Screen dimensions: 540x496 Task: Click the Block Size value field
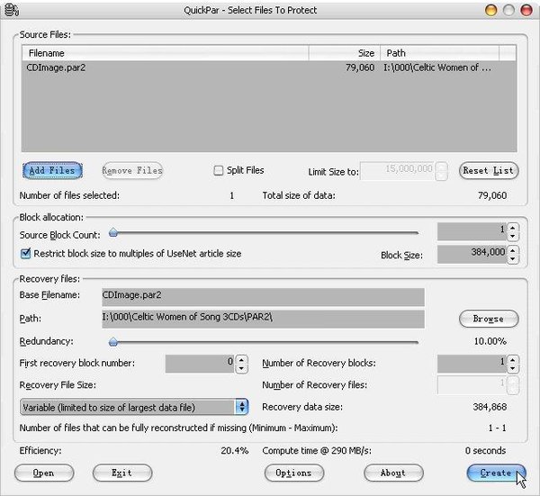tap(472, 255)
